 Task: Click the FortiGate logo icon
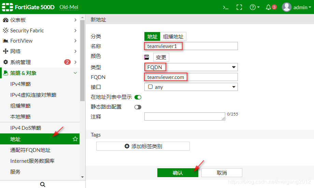pyautogui.click(x=8, y=7)
